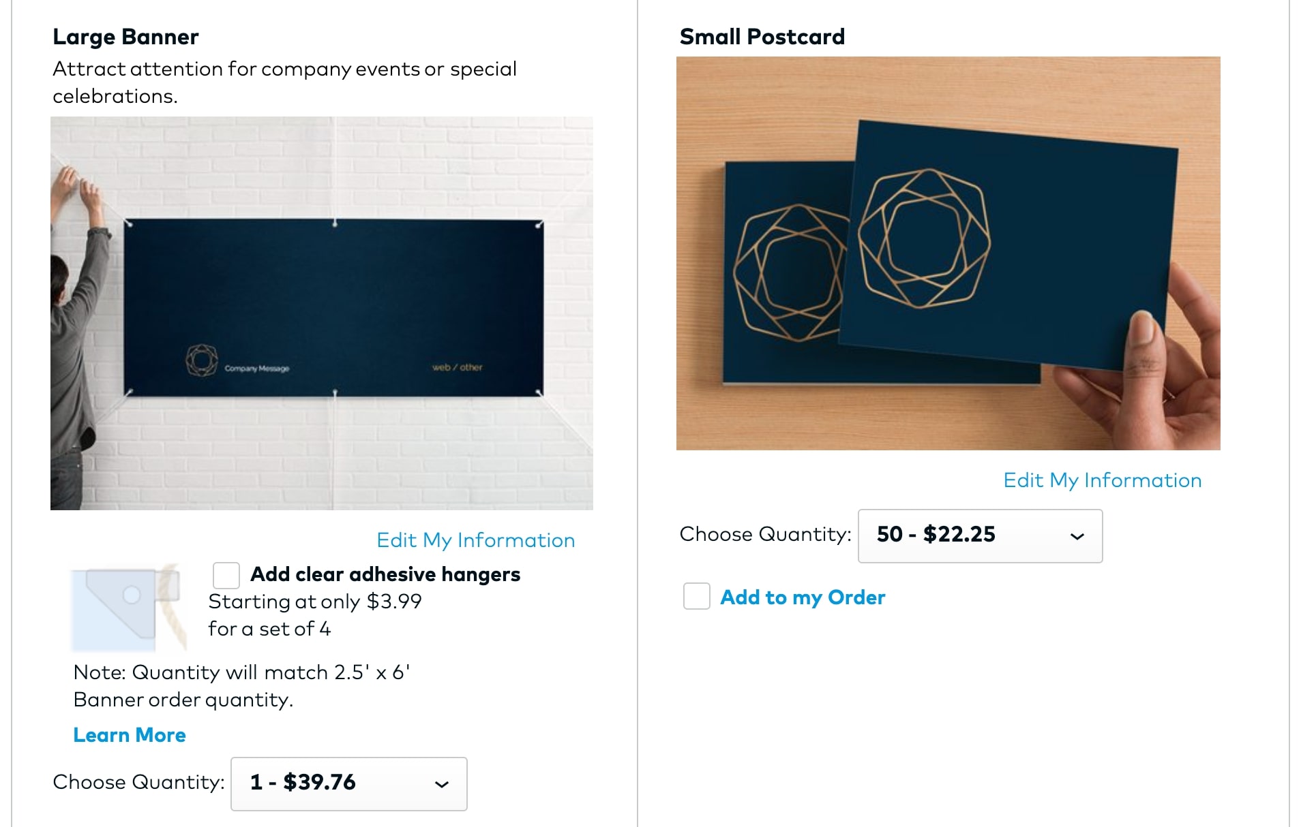
Task: Click the clear adhesive hanger product icon
Action: pos(129,607)
